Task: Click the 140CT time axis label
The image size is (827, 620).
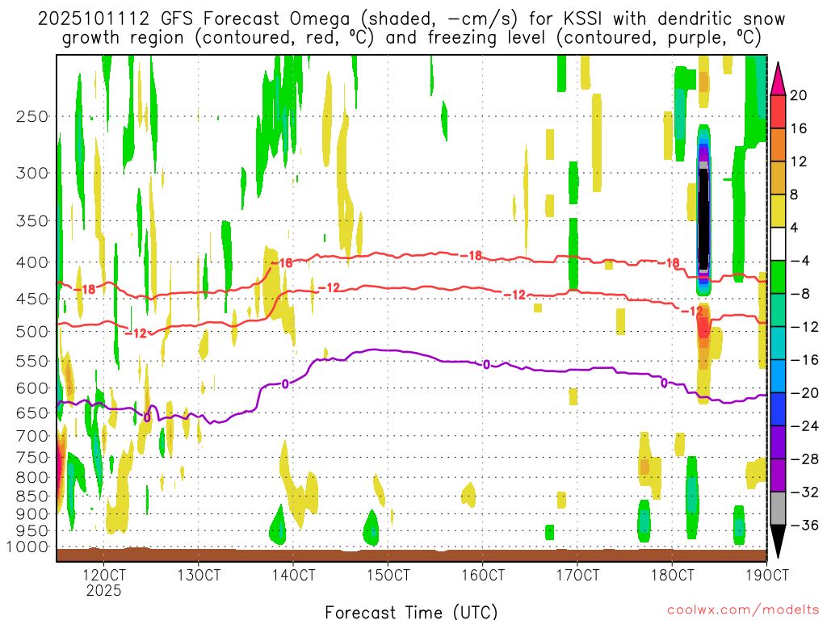Action: [293, 576]
